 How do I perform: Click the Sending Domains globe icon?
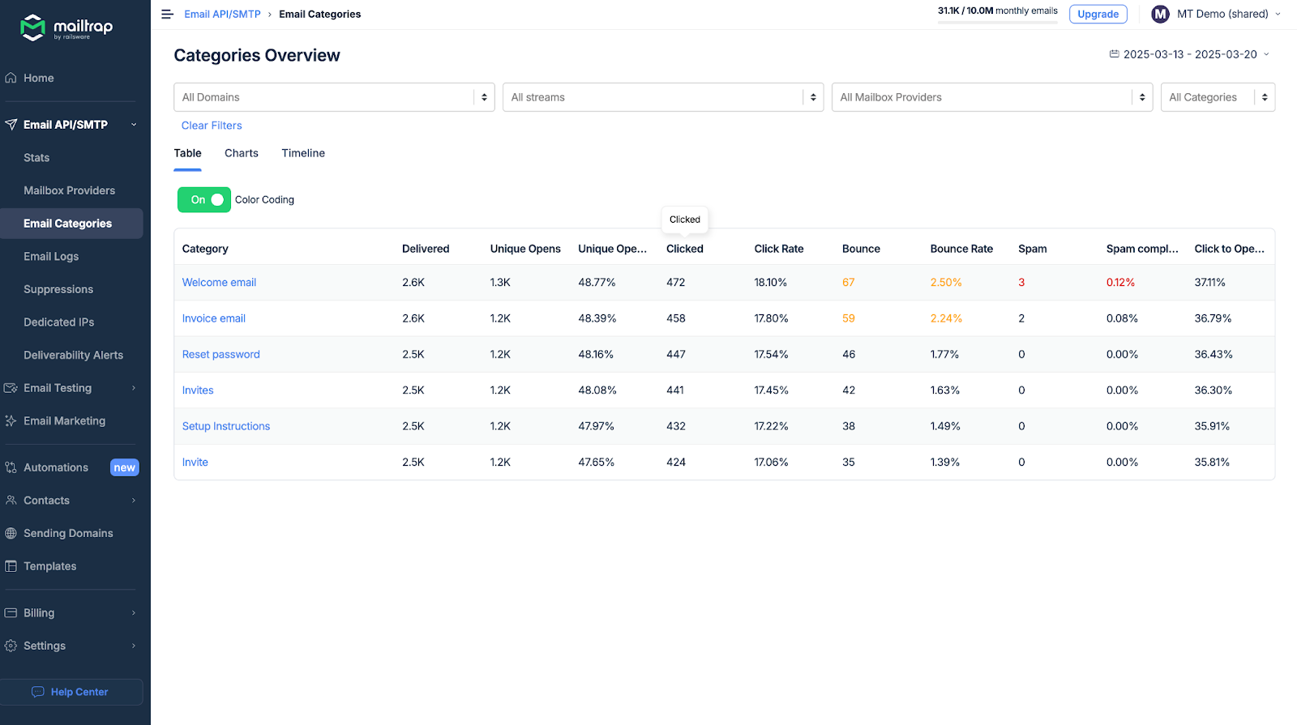pos(11,534)
